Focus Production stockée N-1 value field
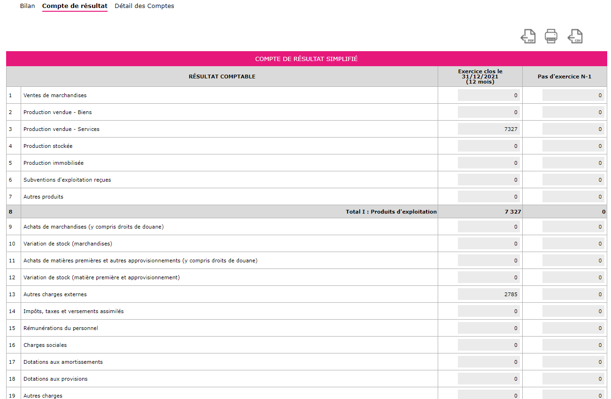611x399 pixels. click(x=573, y=146)
